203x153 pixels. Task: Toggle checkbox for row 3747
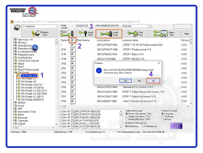point(72,50)
